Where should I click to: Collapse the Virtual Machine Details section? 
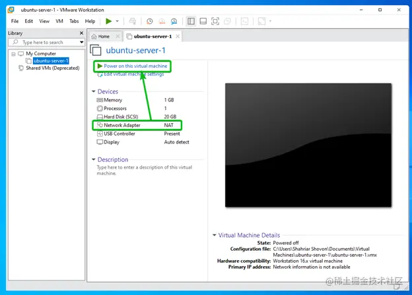coord(215,235)
